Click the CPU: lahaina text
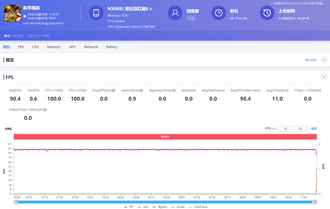Image resolution: width=330 pixels, height=209 pixels. [116, 21]
